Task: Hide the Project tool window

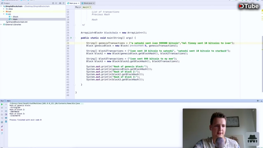Action: click(x=64, y=3)
